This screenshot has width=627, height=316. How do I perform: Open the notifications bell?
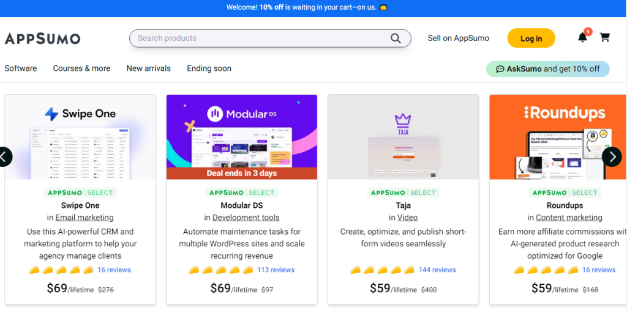click(x=582, y=38)
